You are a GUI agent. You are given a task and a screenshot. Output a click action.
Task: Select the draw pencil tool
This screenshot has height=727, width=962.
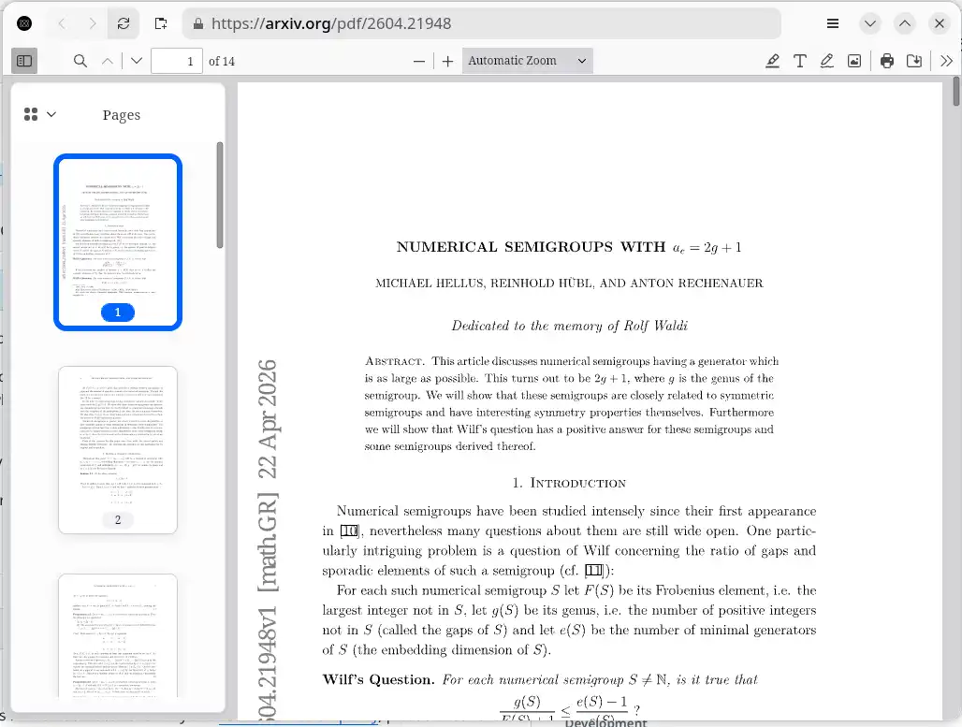[827, 61]
